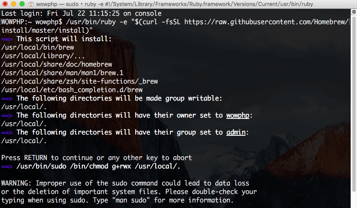Viewport: 357px width, 208px height.
Task: Minimize the Terminal window using the yellow button
Action: click(14, 4)
